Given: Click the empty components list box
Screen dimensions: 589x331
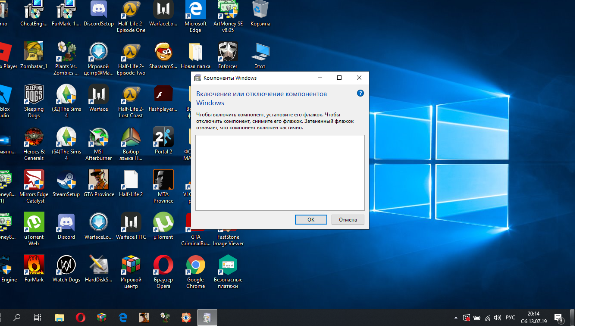Looking at the screenshot, I should click(x=280, y=173).
